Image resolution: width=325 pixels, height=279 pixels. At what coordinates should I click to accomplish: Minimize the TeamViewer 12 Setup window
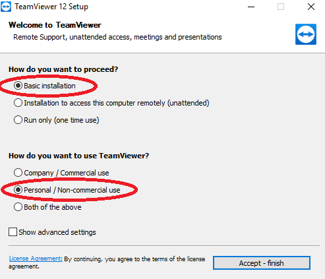251,7
